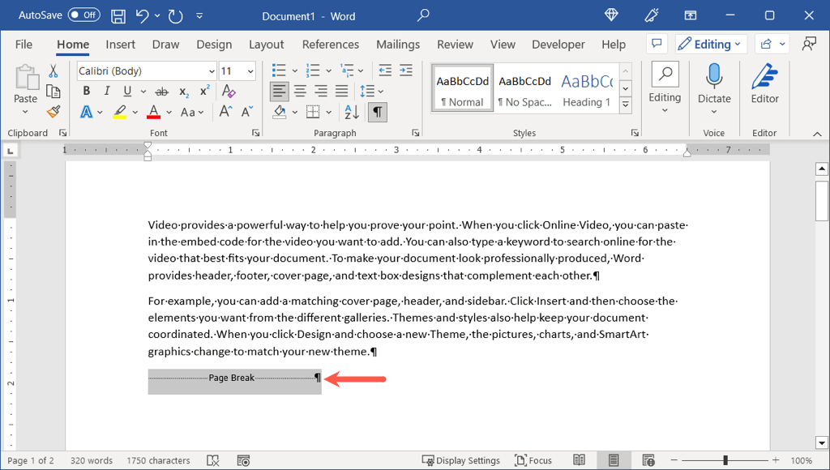
Task: Expand the font size dropdown
Action: (x=250, y=71)
